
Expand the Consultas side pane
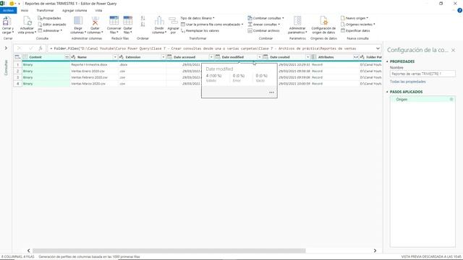[x=6, y=48]
